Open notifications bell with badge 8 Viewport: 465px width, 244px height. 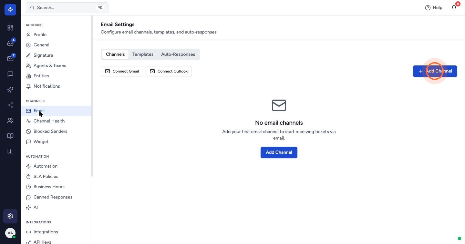point(454,8)
